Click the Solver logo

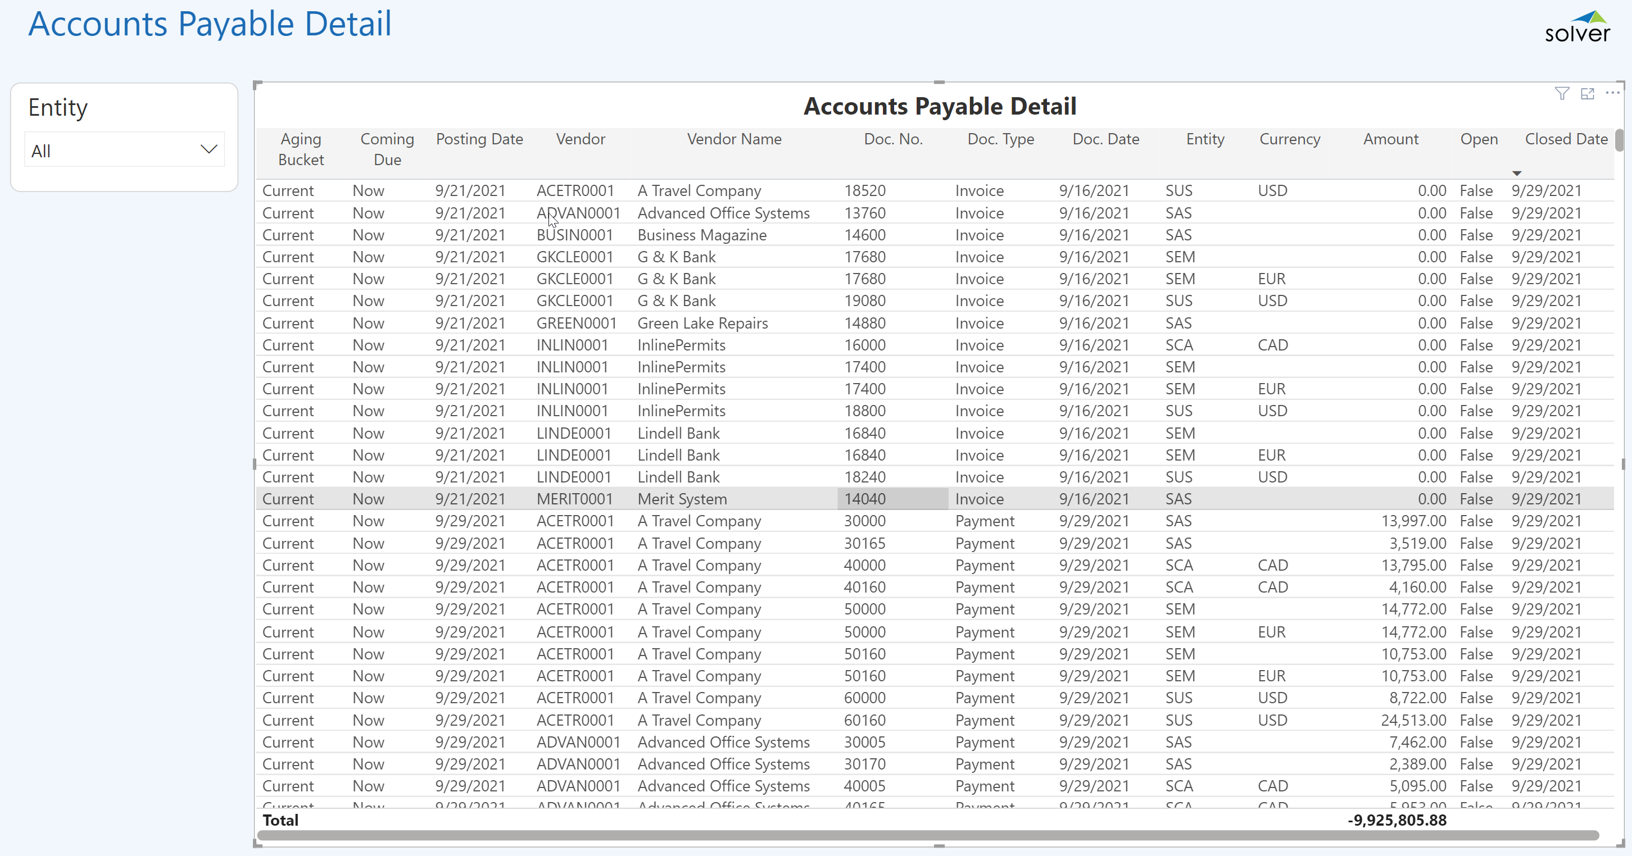[x=1577, y=26]
